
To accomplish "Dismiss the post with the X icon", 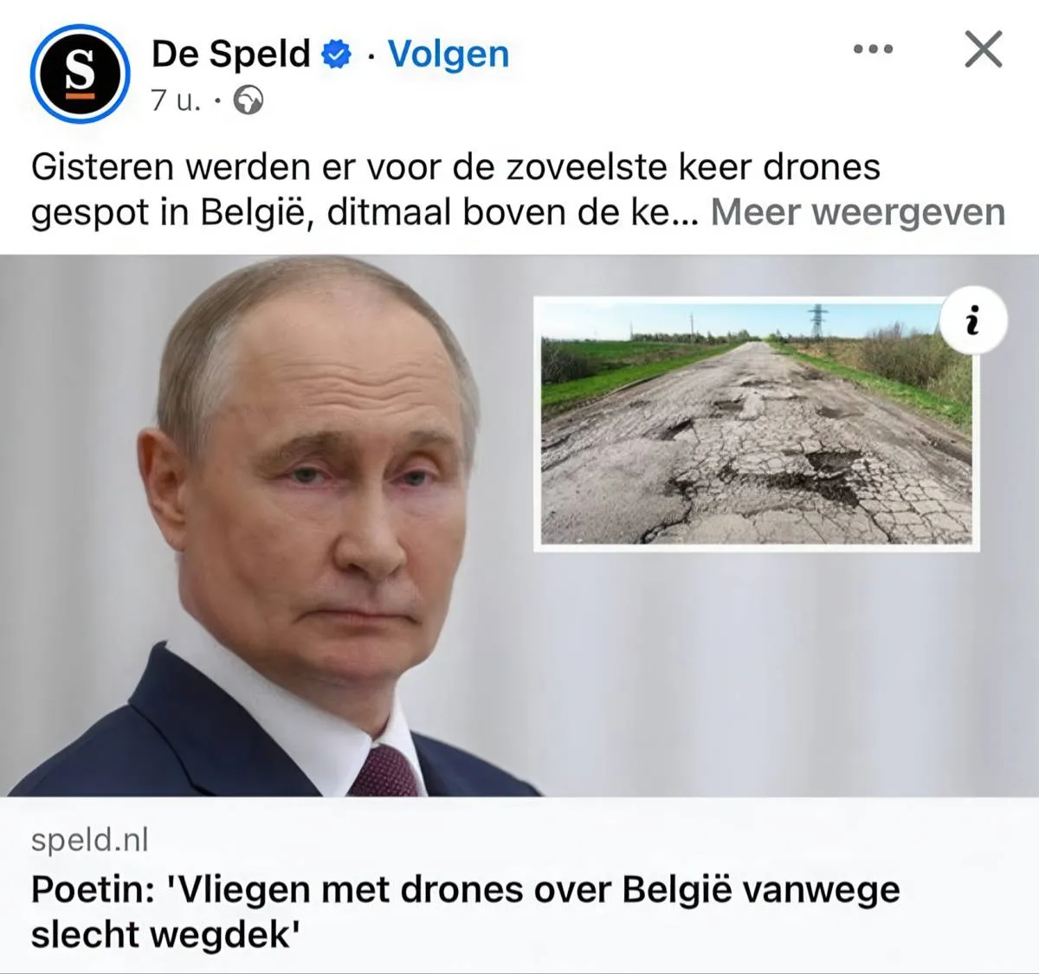I will [984, 49].
